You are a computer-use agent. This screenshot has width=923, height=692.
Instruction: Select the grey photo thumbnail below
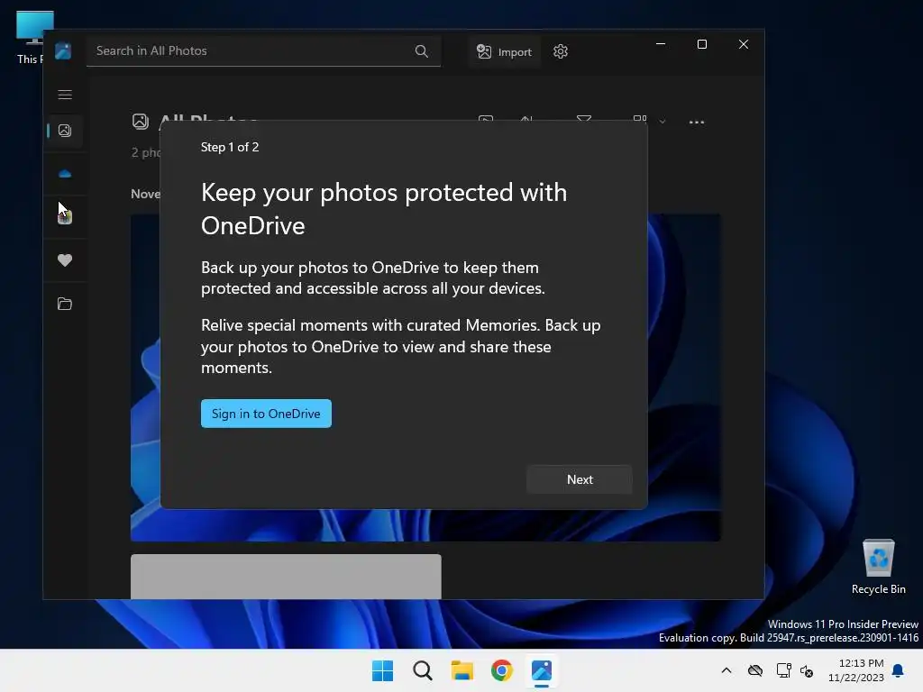point(286,576)
